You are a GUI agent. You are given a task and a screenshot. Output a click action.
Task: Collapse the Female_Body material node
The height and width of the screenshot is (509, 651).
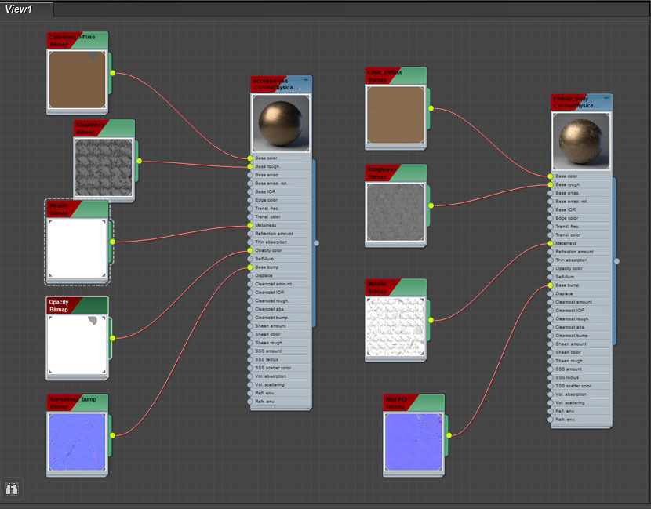point(606,97)
